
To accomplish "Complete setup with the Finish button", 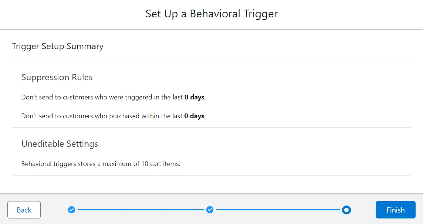I will click(x=396, y=210).
